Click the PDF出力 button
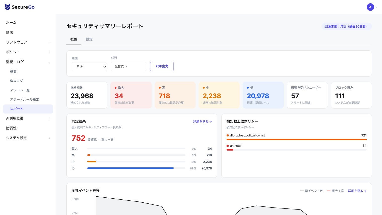This screenshot has width=382, height=215. [x=162, y=66]
